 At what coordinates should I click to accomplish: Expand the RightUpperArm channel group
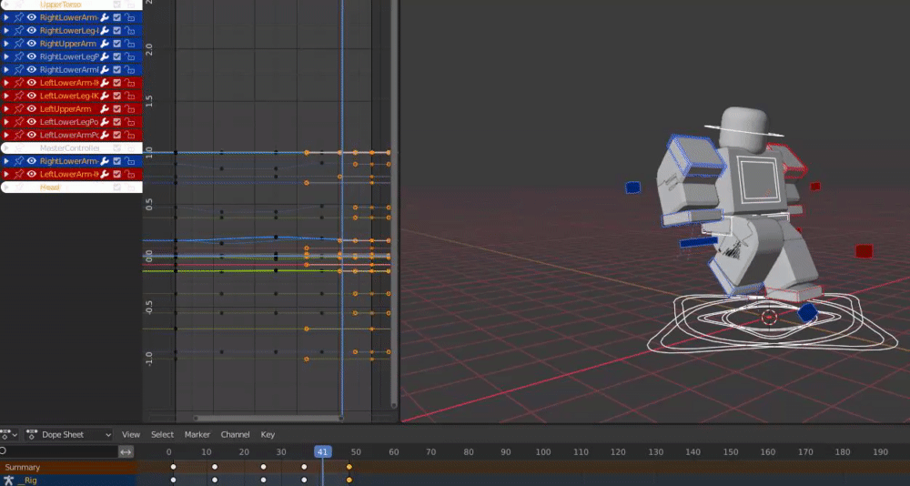click(x=6, y=44)
